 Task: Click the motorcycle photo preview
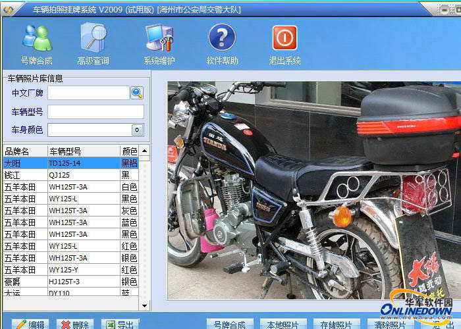click(x=314, y=190)
